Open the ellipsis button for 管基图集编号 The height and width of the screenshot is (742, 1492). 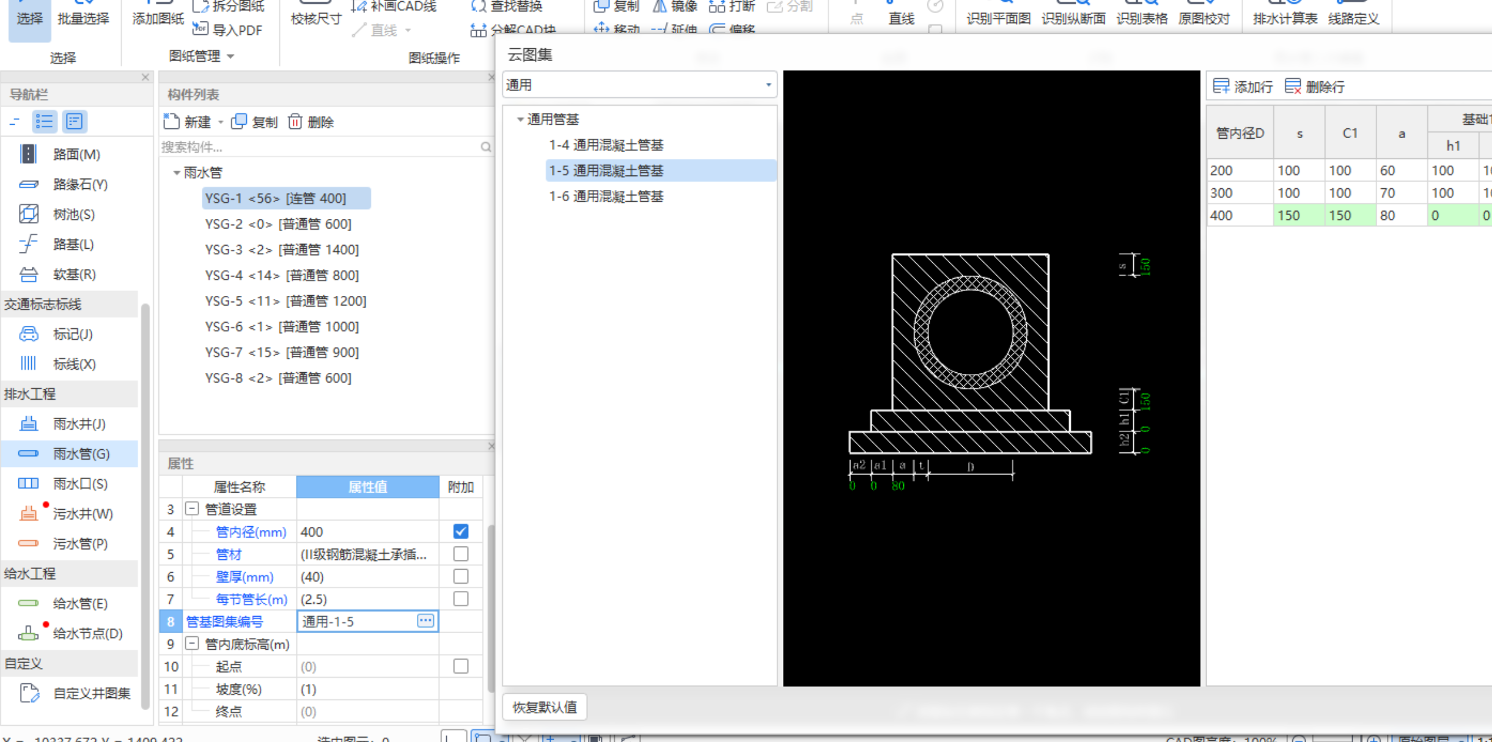425,620
